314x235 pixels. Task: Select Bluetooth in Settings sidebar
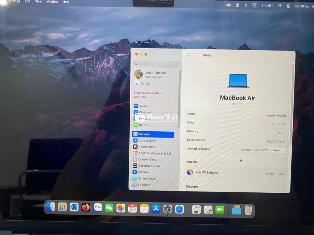click(x=143, y=112)
